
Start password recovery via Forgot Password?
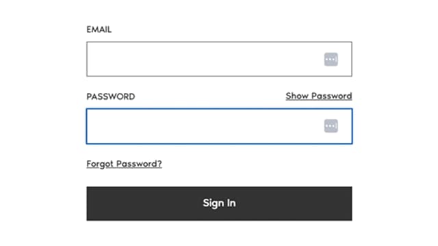click(x=124, y=164)
